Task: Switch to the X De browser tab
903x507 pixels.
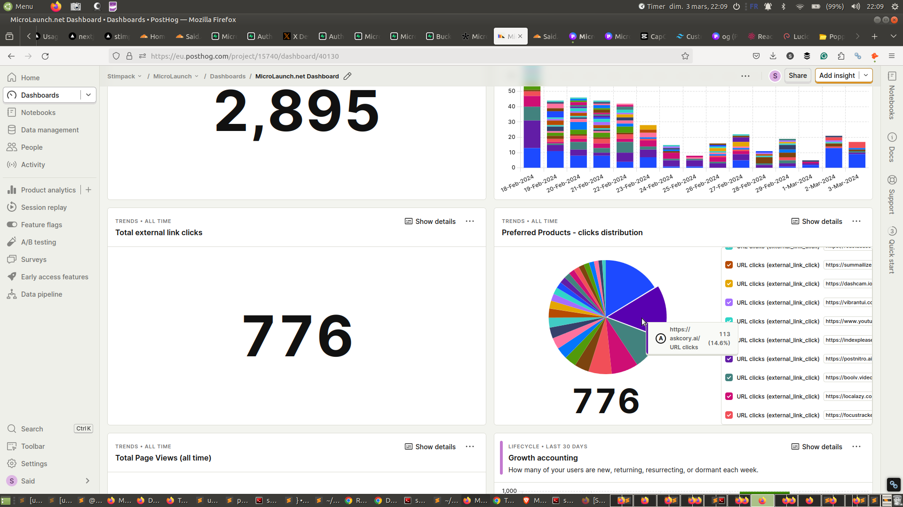Action: pyautogui.click(x=295, y=36)
